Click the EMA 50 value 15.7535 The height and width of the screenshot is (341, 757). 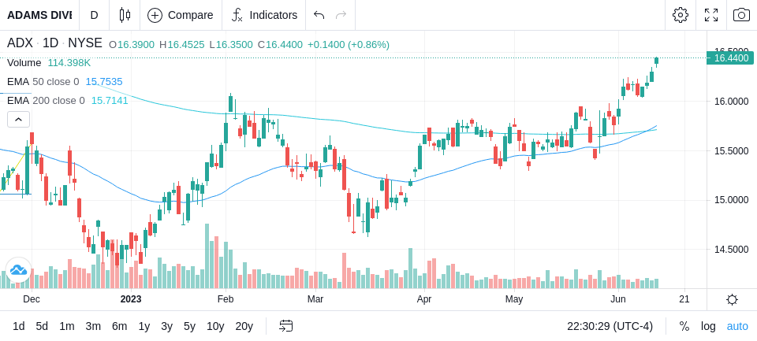click(104, 82)
